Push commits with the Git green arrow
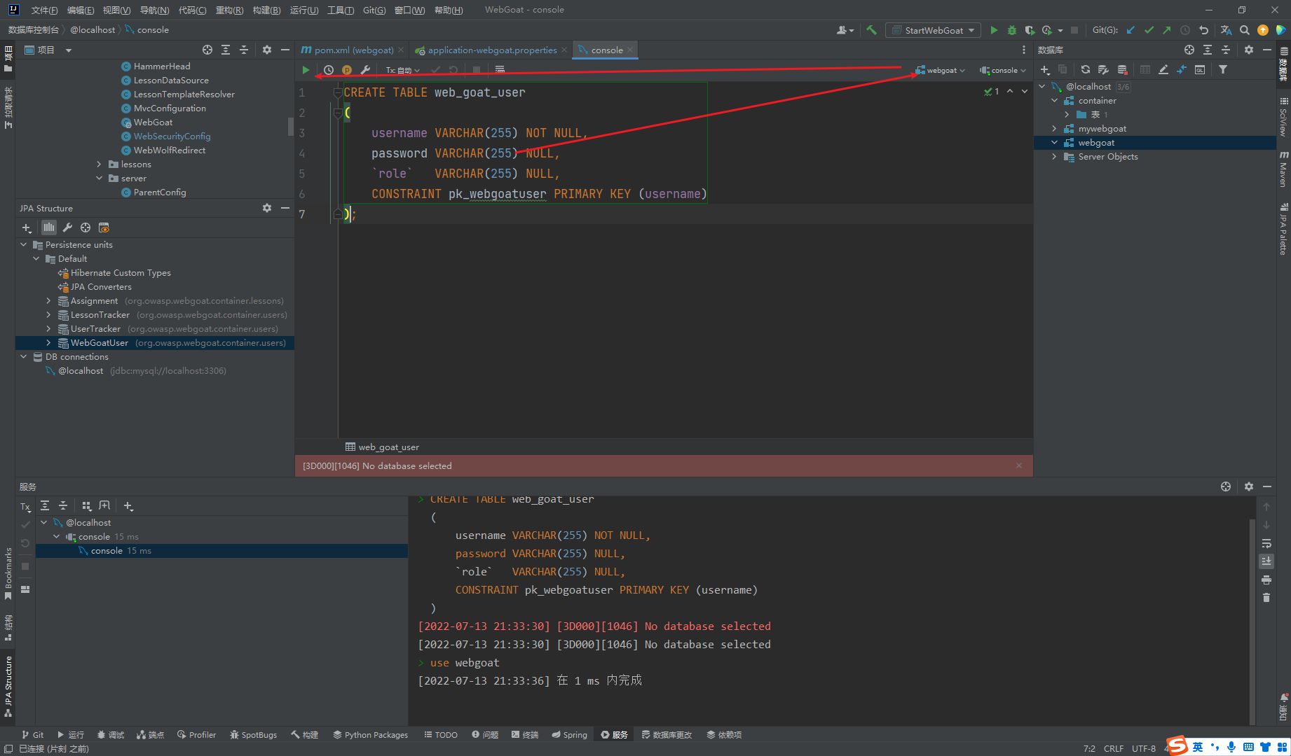The height and width of the screenshot is (756, 1291). point(1166,30)
